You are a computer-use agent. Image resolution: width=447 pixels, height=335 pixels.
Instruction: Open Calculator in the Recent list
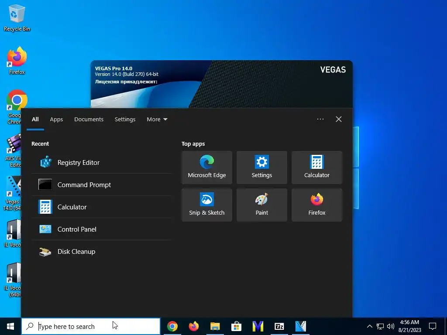coord(101,207)
